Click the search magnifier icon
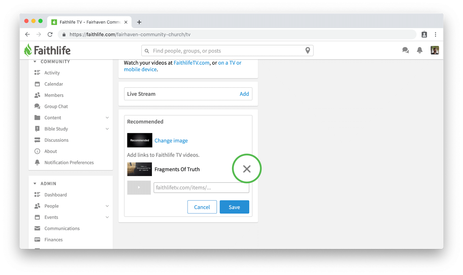 [x=147, y=51]
